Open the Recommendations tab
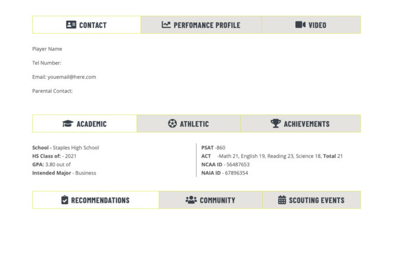The image size is (417, 263). [x=96, y=200]
